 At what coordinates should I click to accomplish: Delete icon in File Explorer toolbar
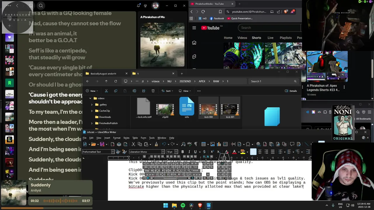tap(153, 91)
